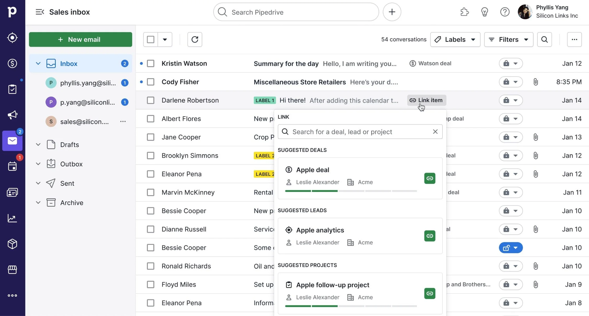Collapse the Inbox folder chevron
The width and height of the screenshot is (589, 316).
point(38,64)
